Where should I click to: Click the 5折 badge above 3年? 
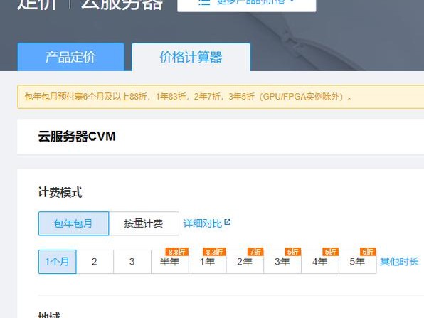pyautogui.click(x=293, y=252)
